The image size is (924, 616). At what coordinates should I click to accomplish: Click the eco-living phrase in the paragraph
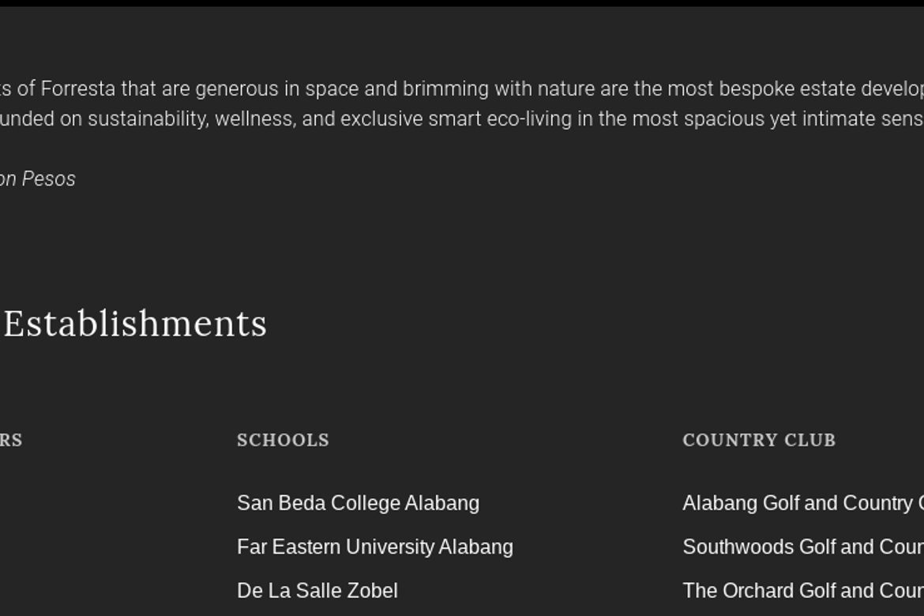pyautogui.click(x=529, y=118)
